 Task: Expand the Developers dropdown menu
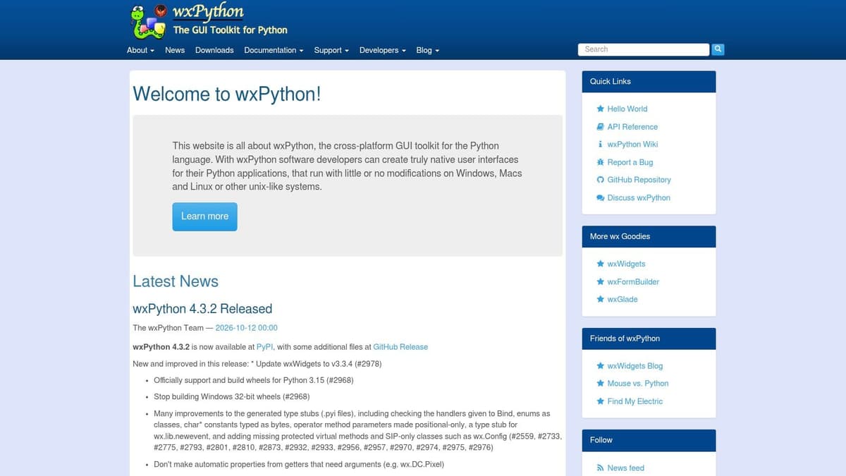coord(382,50)
